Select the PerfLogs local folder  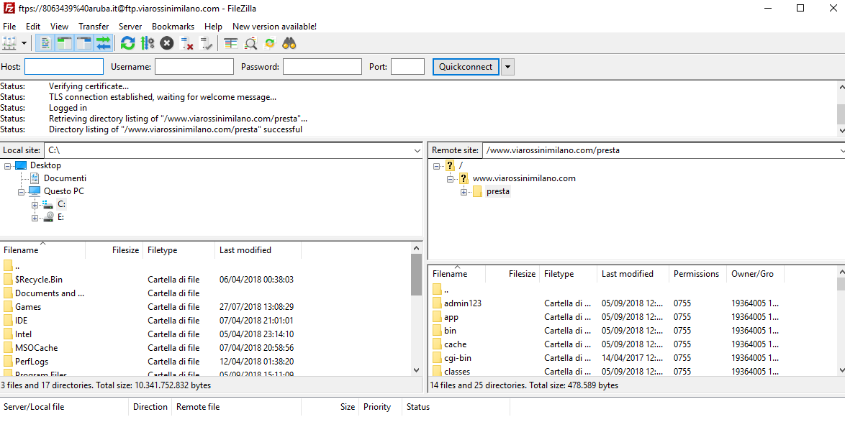point(31,362)
